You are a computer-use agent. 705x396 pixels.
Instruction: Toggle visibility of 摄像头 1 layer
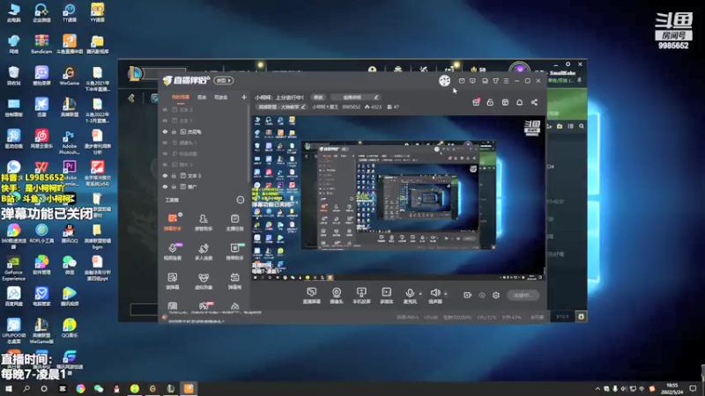click(x=165, y=143)
